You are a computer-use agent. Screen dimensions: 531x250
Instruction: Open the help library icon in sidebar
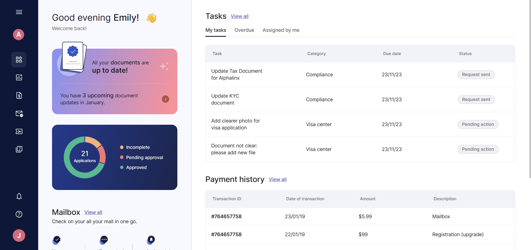coord(19,149)
